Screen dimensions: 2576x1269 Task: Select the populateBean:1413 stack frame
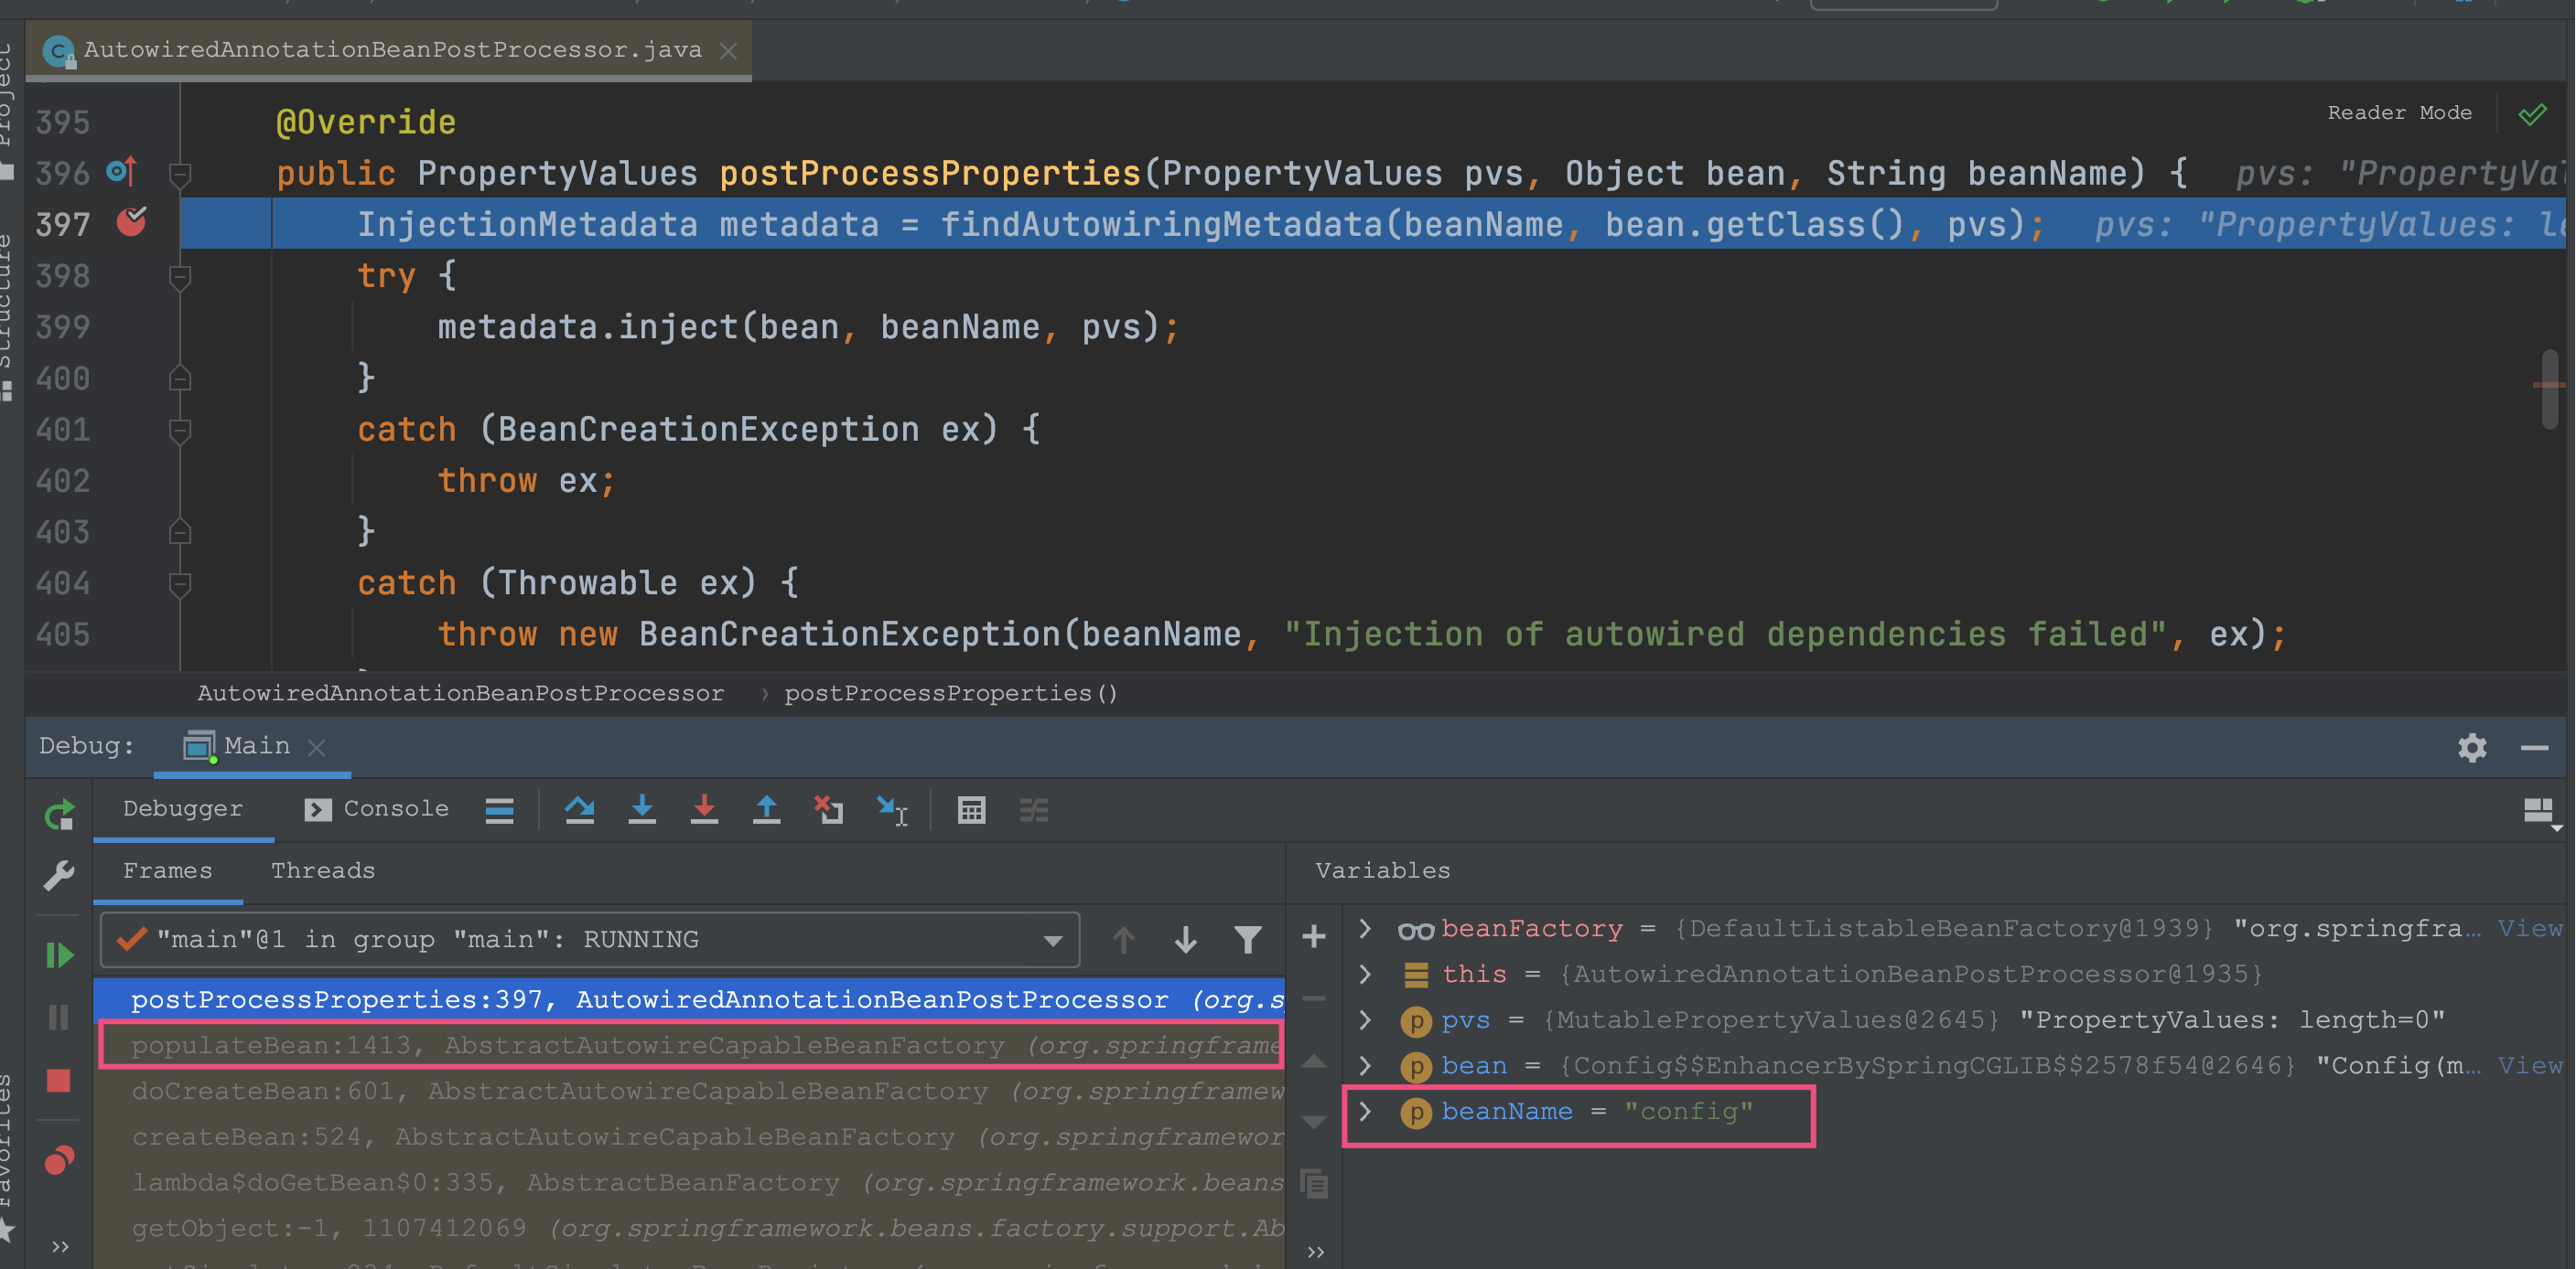690,1045
